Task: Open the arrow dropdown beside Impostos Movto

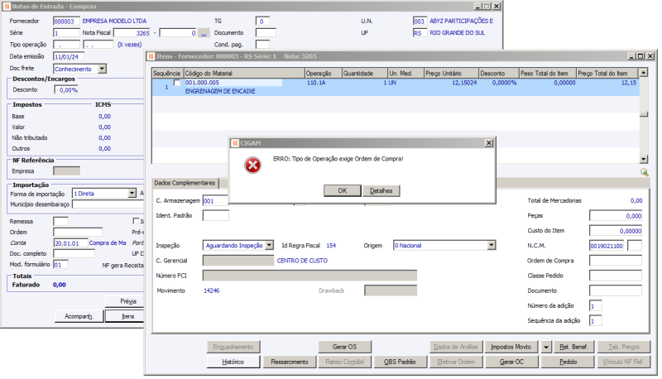Action: pos(546,347)
